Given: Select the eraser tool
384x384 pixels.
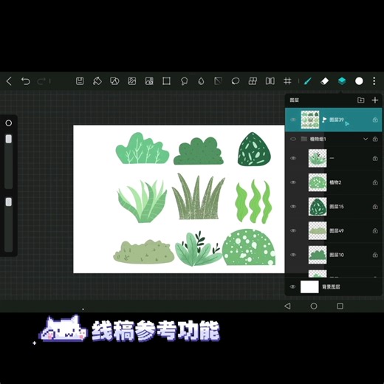Looking at the screenshot, I should [325, 81].
